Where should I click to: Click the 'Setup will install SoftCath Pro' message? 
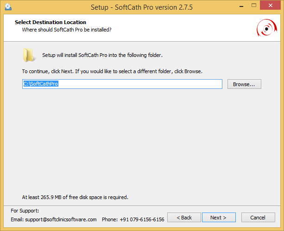(102, 55)
